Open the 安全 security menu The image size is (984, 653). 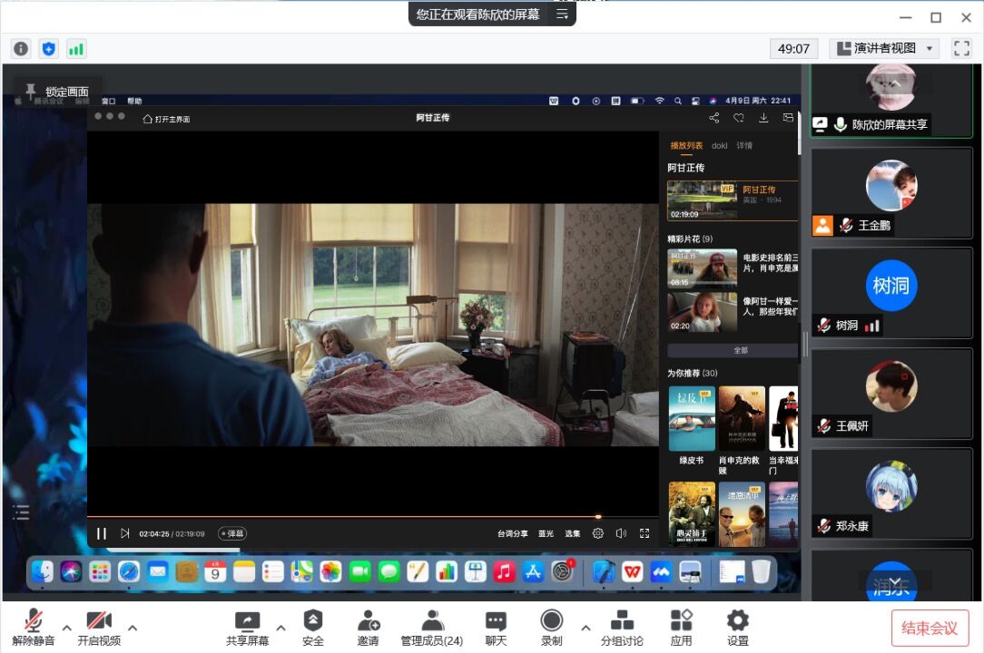(x=312, y=628)
